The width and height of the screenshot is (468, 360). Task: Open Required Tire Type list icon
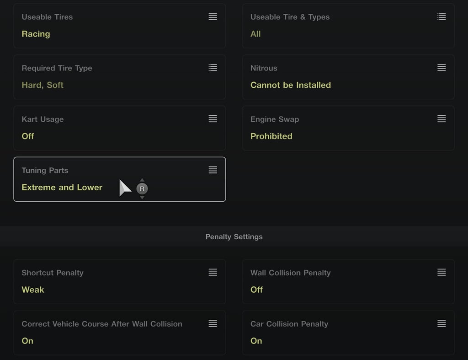pos(213,68)
